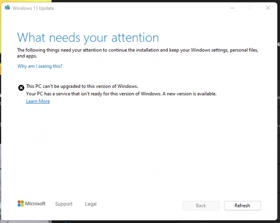280x223 pixels.
Task: Click the Refresh button
Action: [242, 206]
